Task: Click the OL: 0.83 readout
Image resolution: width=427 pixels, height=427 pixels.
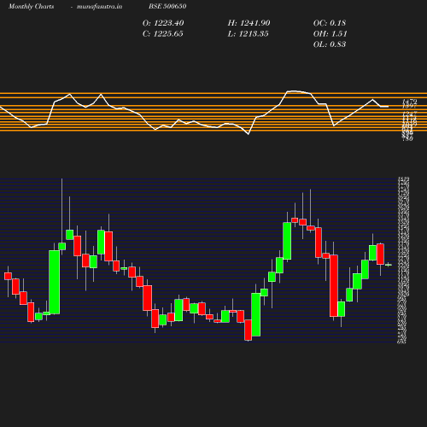Action: (330, 44)
